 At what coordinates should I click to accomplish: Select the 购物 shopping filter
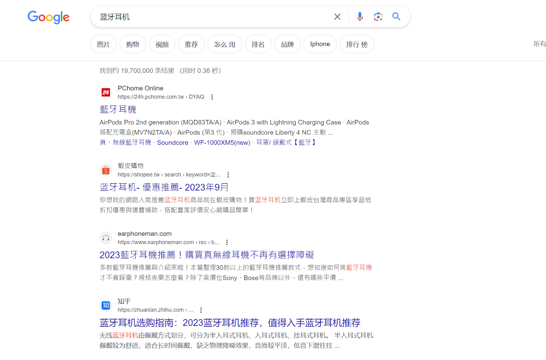132,44
